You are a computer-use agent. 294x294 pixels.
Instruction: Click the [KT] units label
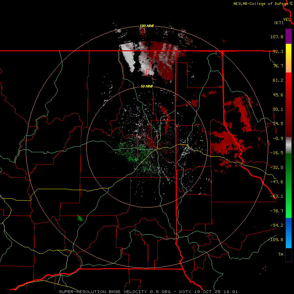[x=279, y=23]
